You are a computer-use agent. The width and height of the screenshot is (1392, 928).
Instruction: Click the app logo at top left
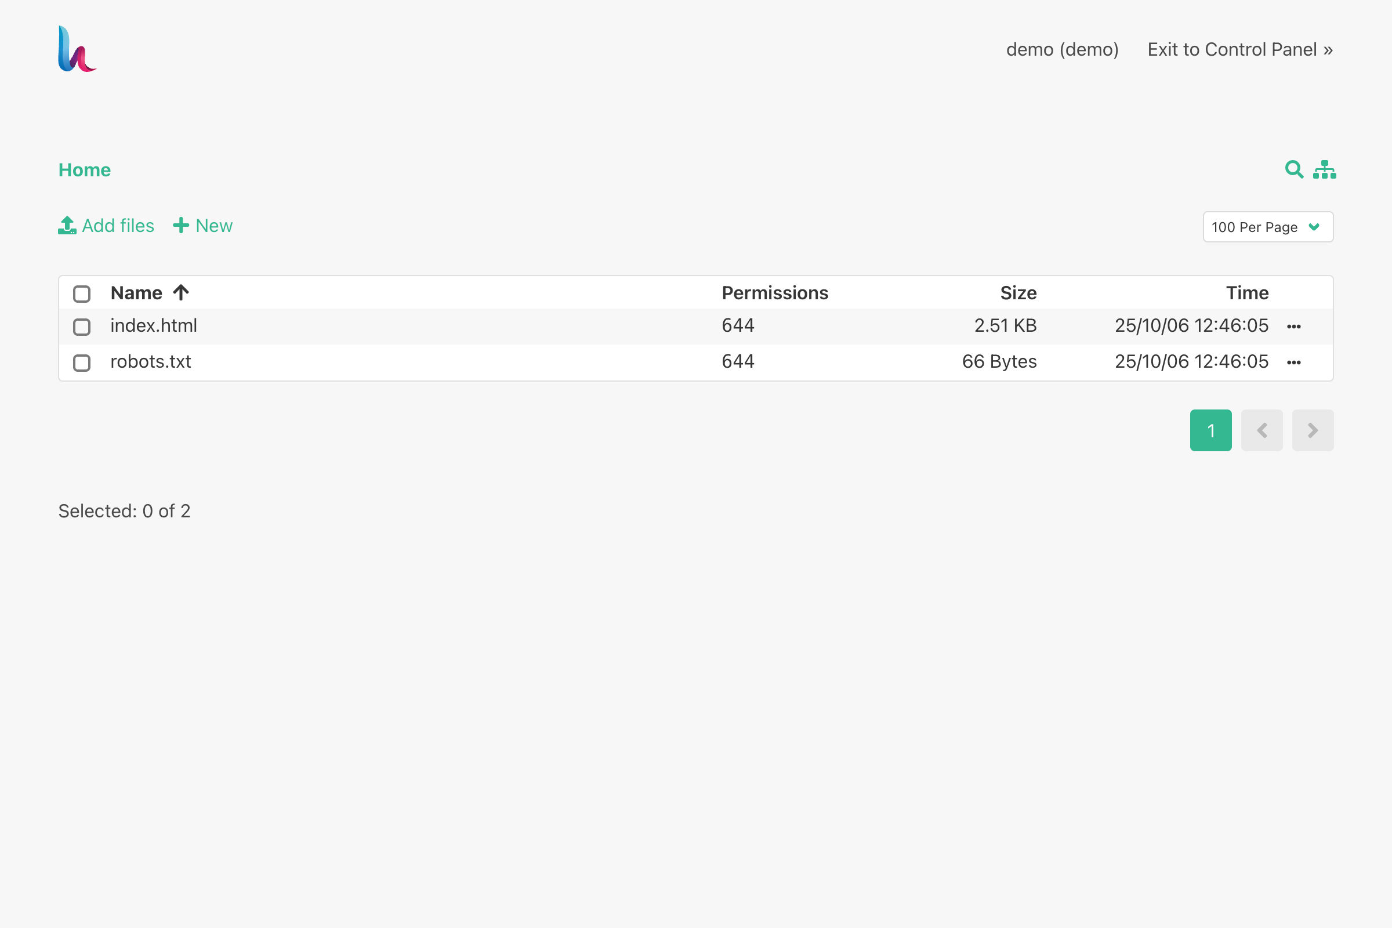[77, 49]
